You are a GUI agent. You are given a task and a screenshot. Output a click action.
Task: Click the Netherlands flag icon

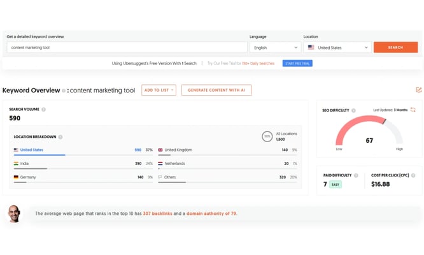coord(160,163)
